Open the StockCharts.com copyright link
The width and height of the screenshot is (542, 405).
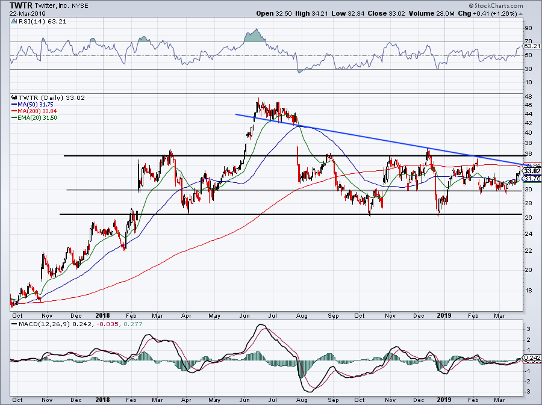pos(496,5)
